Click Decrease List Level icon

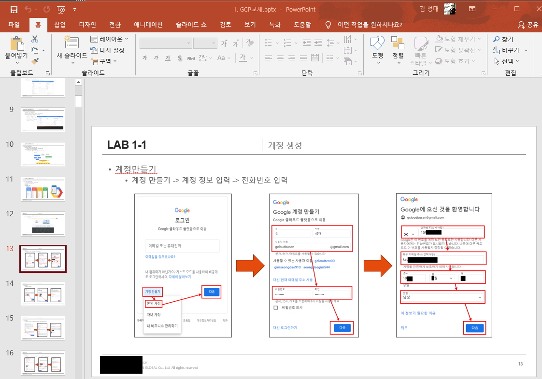point(307,43)
